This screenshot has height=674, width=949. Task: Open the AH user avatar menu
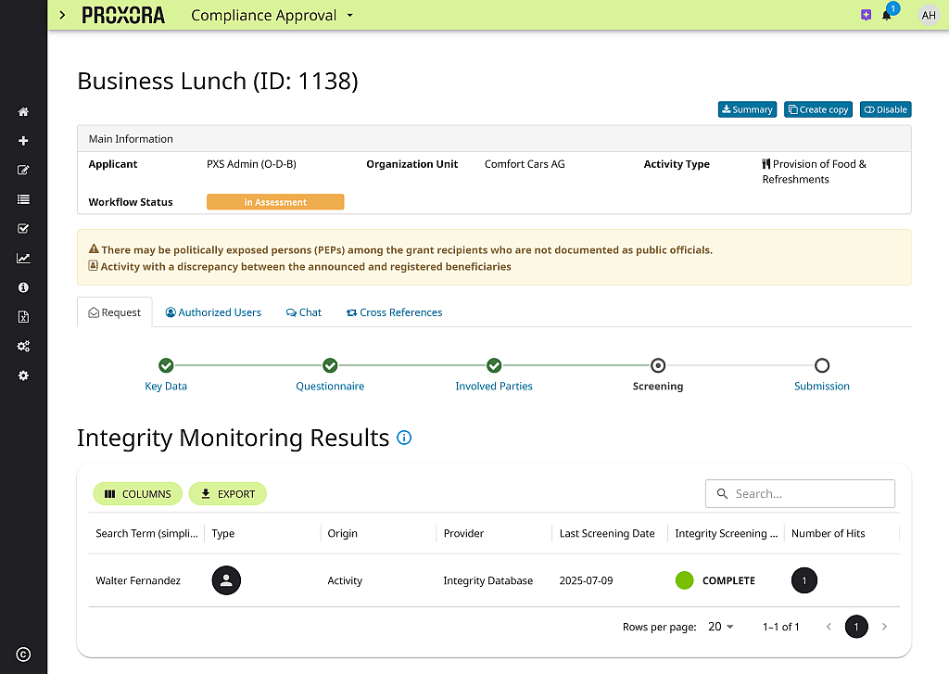coord(928,15)
